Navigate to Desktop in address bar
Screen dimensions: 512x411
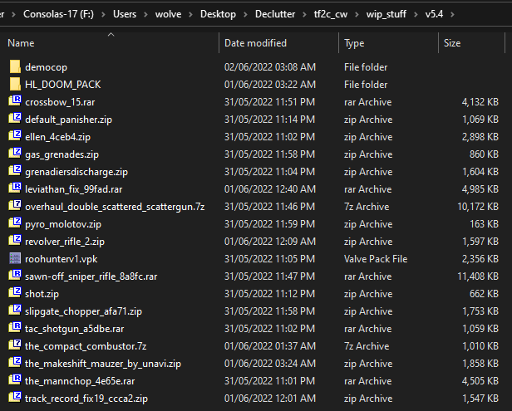[x=218, y=14]
